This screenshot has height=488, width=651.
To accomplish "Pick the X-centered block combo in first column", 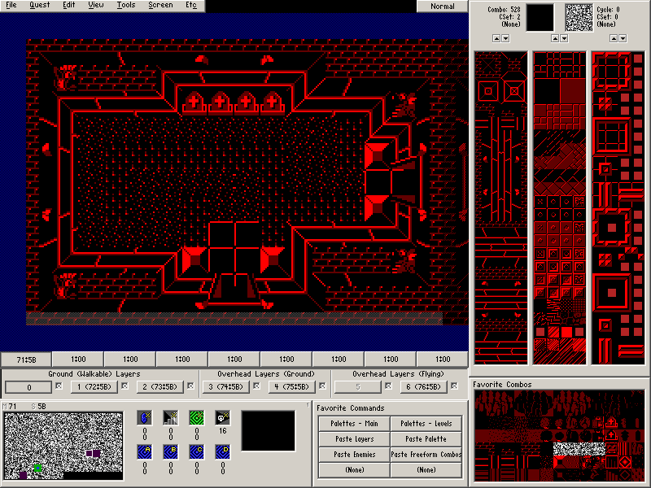I will [514, 91].
